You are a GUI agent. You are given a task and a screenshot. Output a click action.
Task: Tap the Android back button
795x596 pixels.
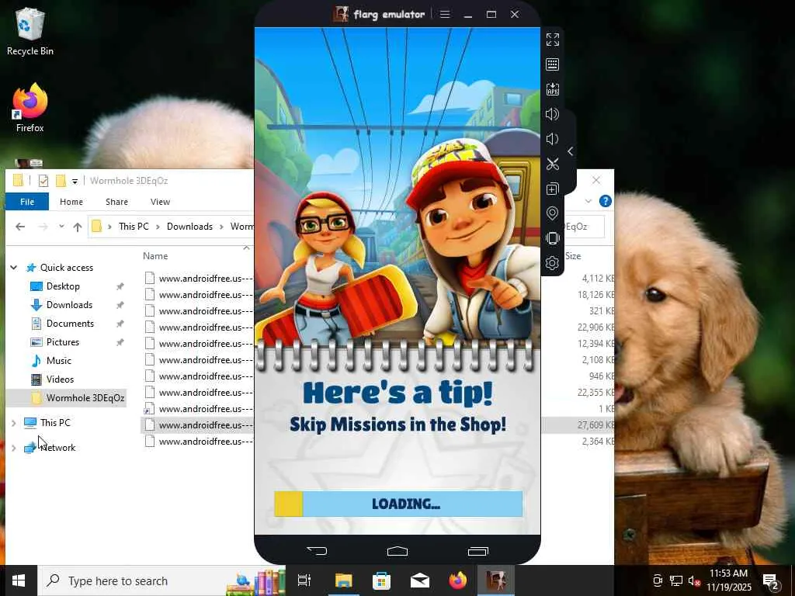point(317,551)
